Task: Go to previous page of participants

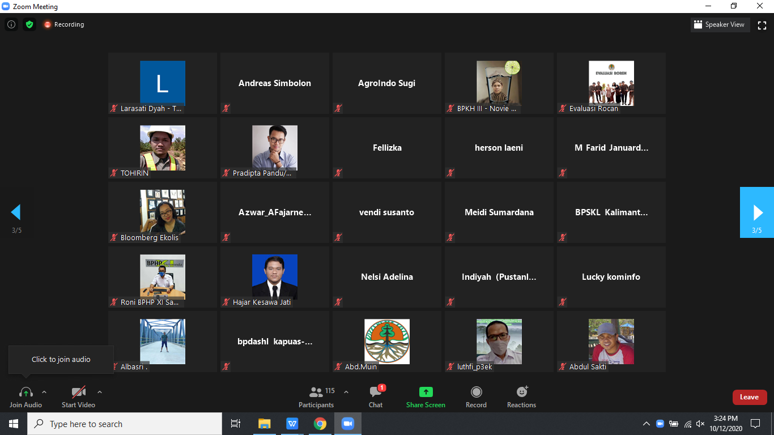Action: click(16, 212)
